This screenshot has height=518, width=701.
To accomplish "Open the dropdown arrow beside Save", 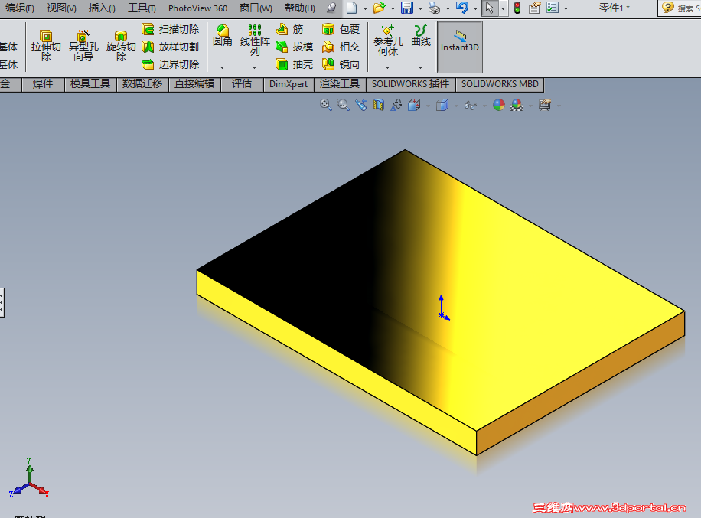I will click(x=420, y=8).
